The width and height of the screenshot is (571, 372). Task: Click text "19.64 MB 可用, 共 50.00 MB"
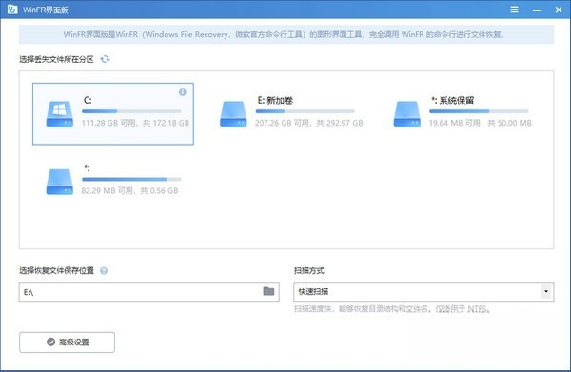[480, 123]
